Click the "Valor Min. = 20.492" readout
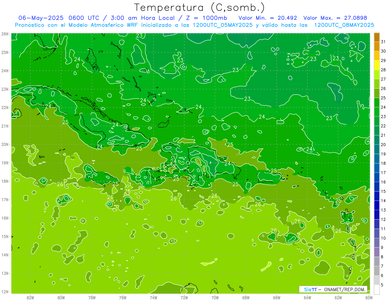Viewport: 392px width, 302px height. pyautogui.click(x=268, y=18)
